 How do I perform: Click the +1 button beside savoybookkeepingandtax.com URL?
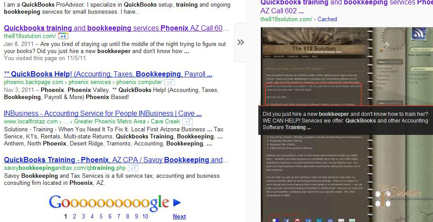point(133,168)
